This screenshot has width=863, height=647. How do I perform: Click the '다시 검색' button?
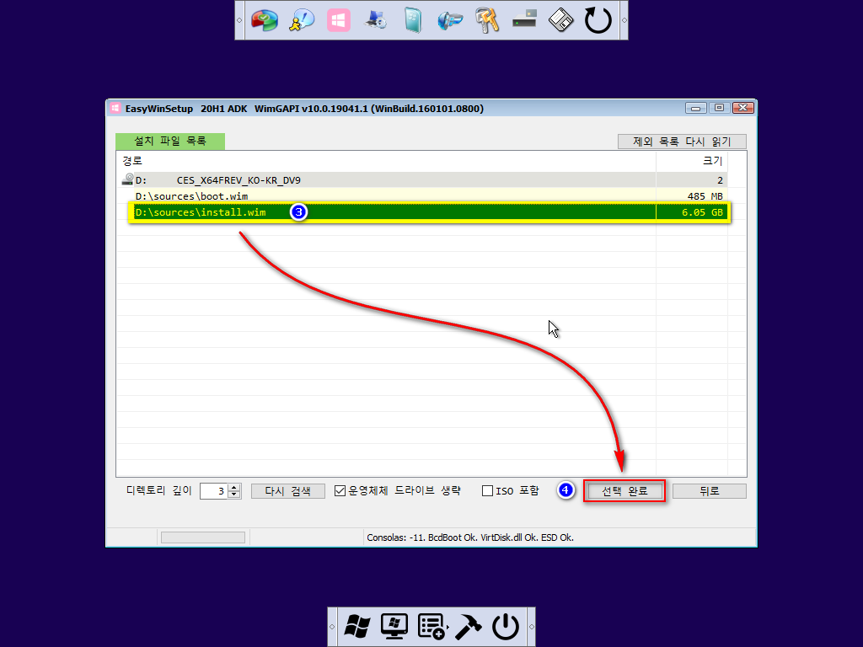point(288,491)
